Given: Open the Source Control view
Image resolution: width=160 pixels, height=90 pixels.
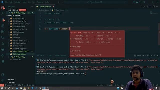Looking at the screenshot, I should pos(3,19).
